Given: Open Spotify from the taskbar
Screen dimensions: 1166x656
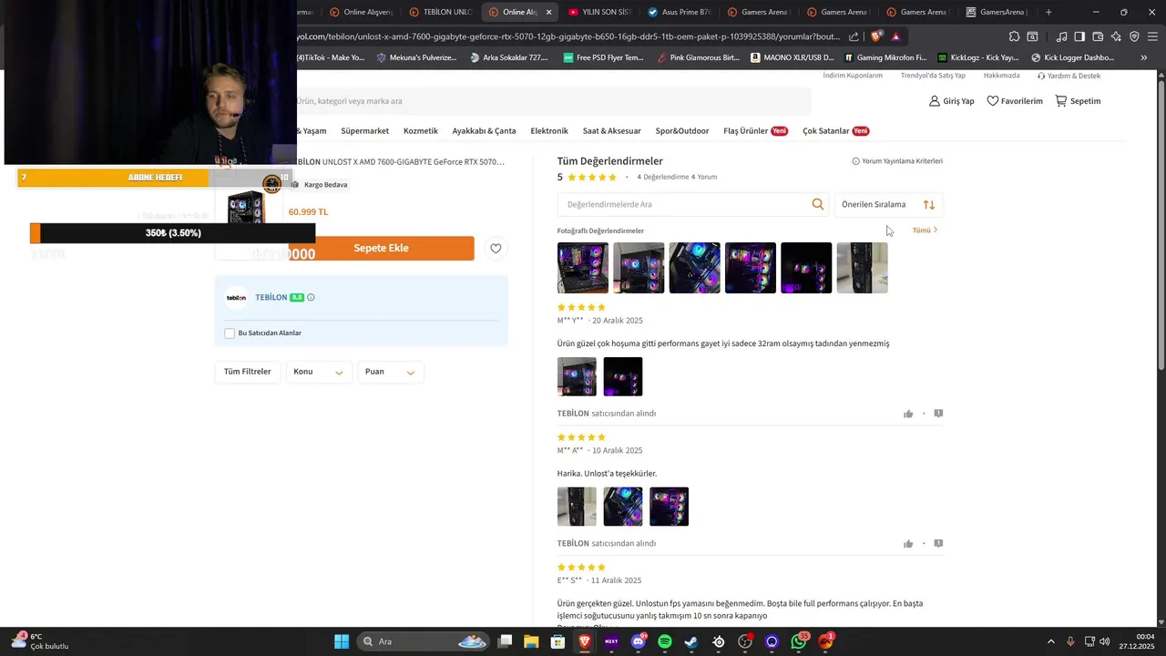Looking at the screenshot, I should tap(665, 641).
